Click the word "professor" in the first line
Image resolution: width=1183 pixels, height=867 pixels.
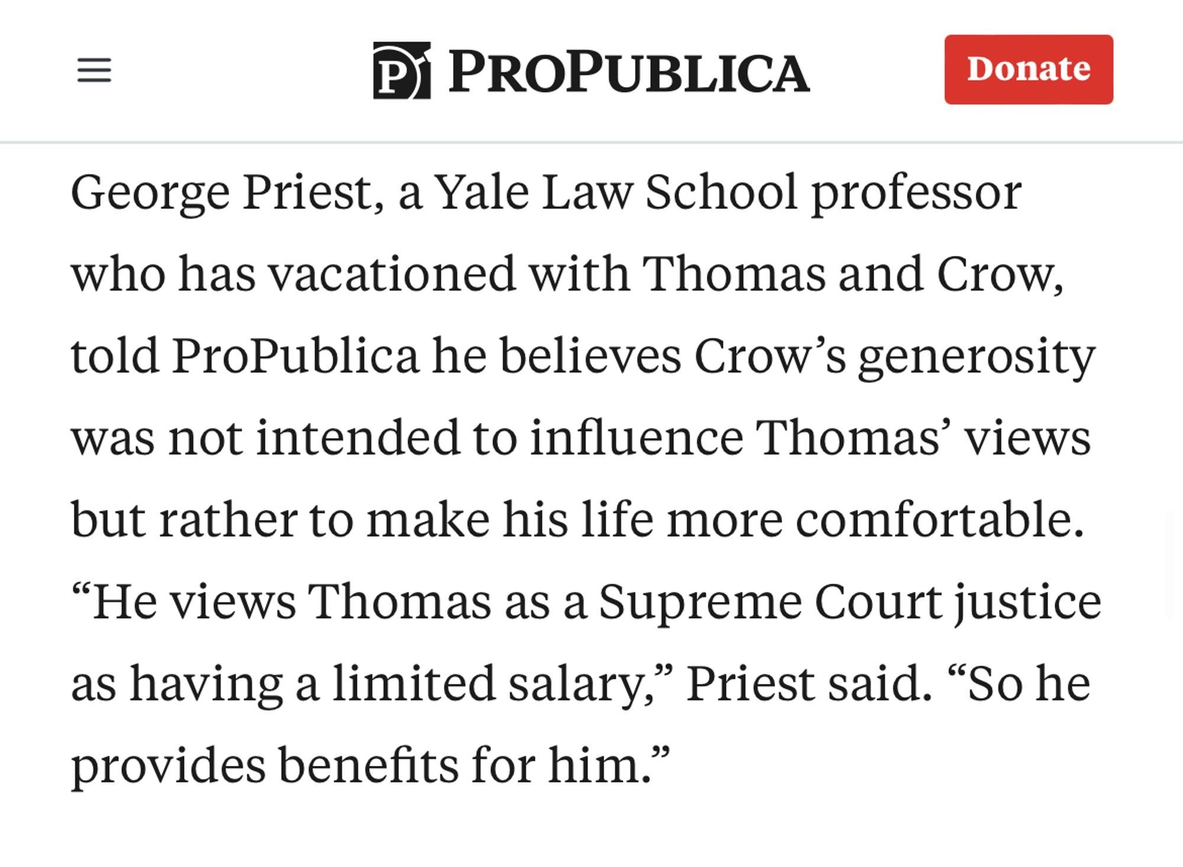[916, 193]
